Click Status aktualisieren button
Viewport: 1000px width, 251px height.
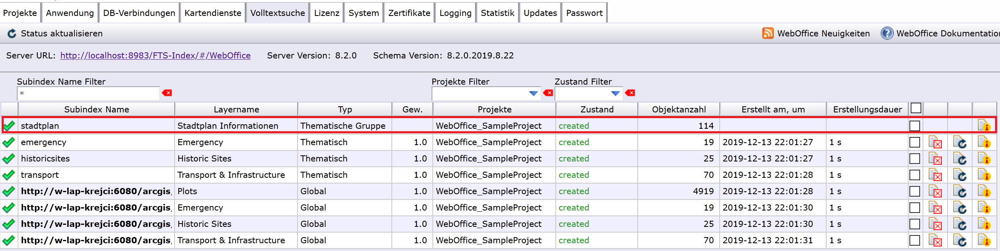(55, 34)
